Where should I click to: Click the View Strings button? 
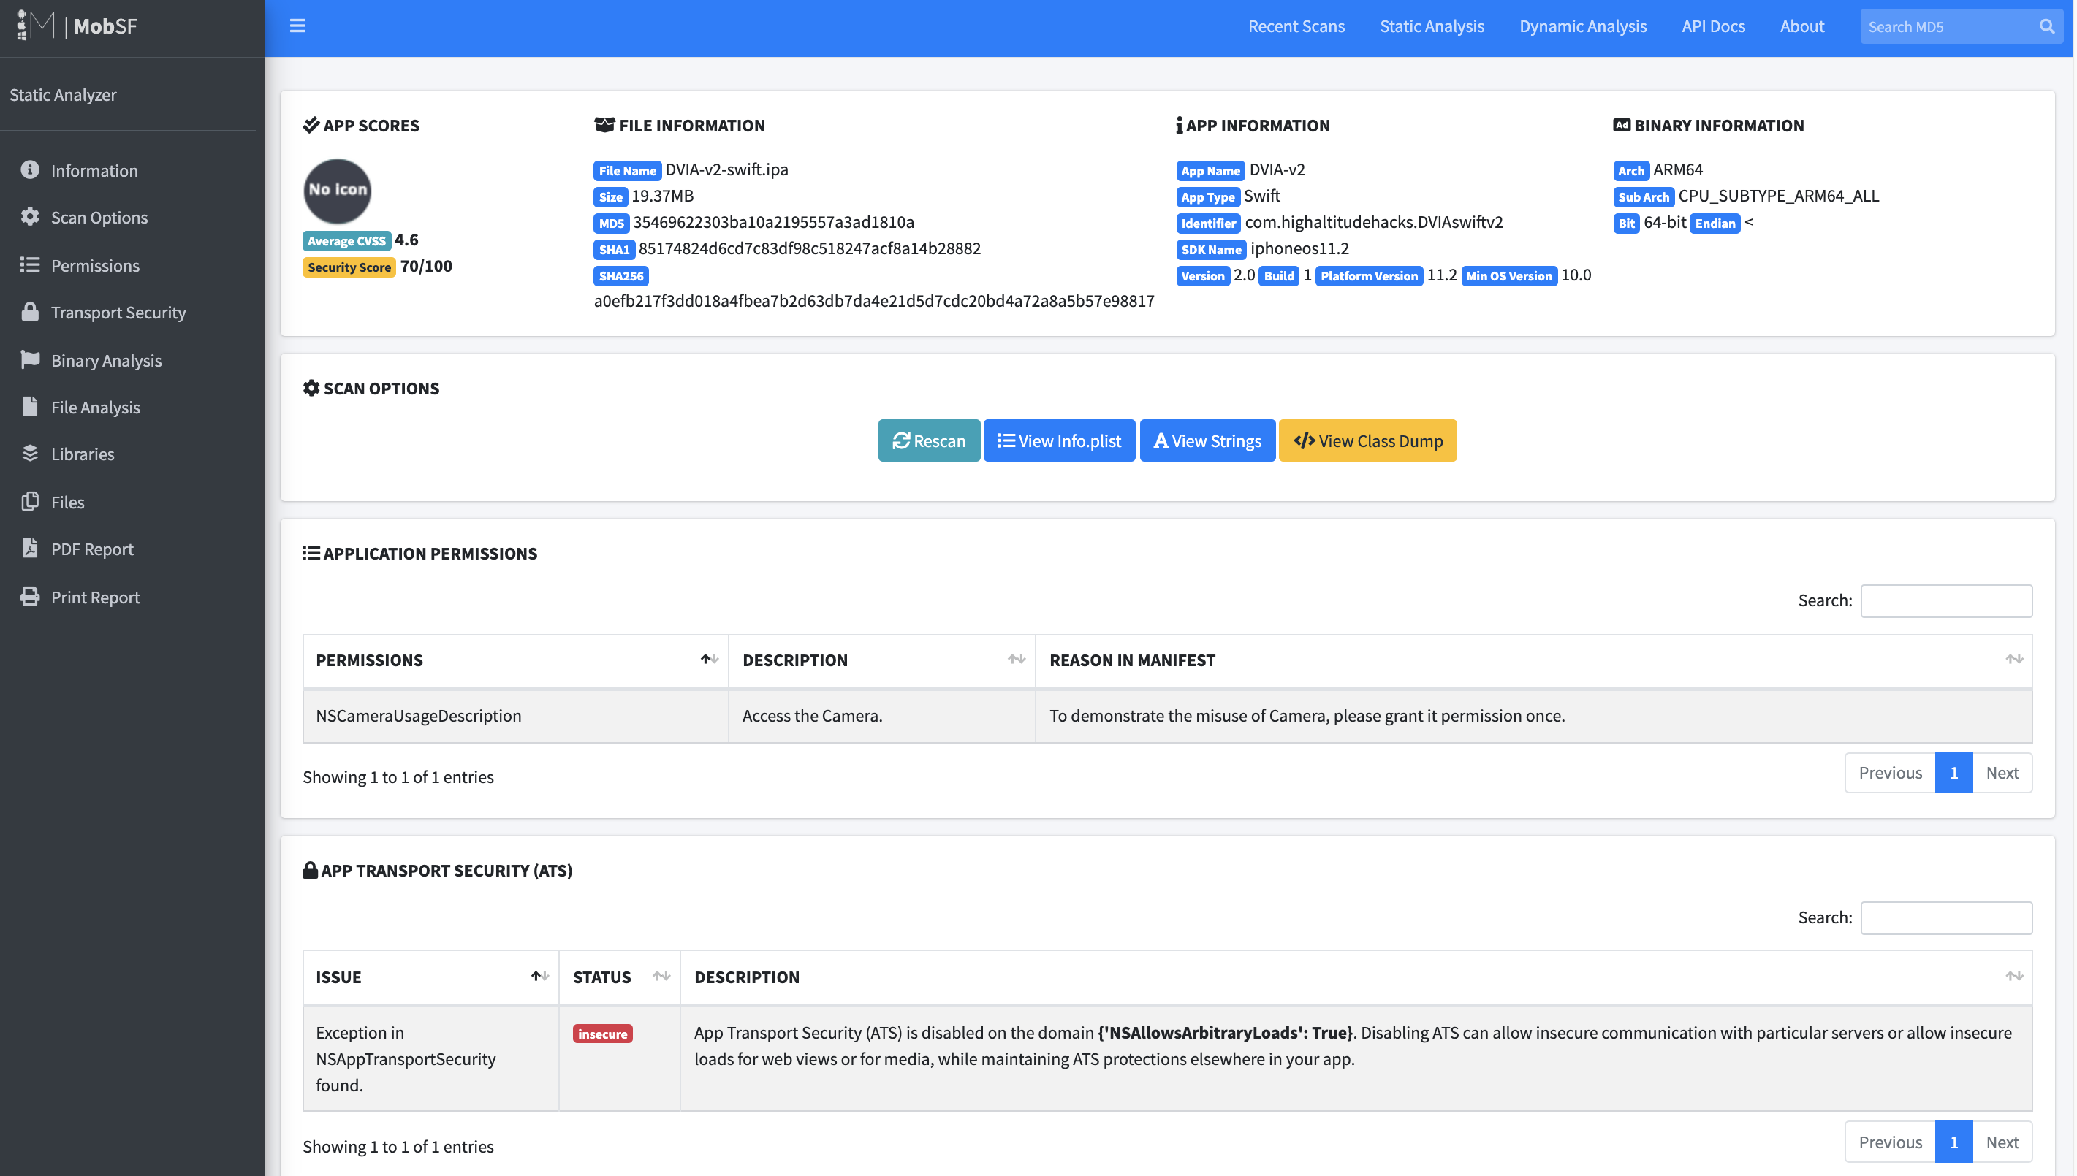coord(1207,440)
